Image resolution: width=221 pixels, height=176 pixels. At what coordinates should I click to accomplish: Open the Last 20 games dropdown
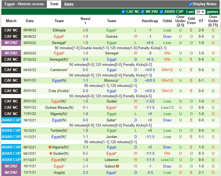pos(200,12)
